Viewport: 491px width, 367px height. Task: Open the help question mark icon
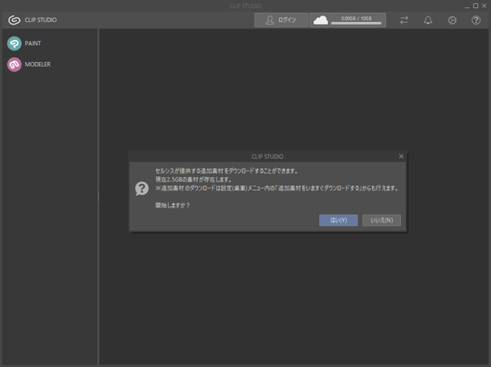click(x=476, y=20)
